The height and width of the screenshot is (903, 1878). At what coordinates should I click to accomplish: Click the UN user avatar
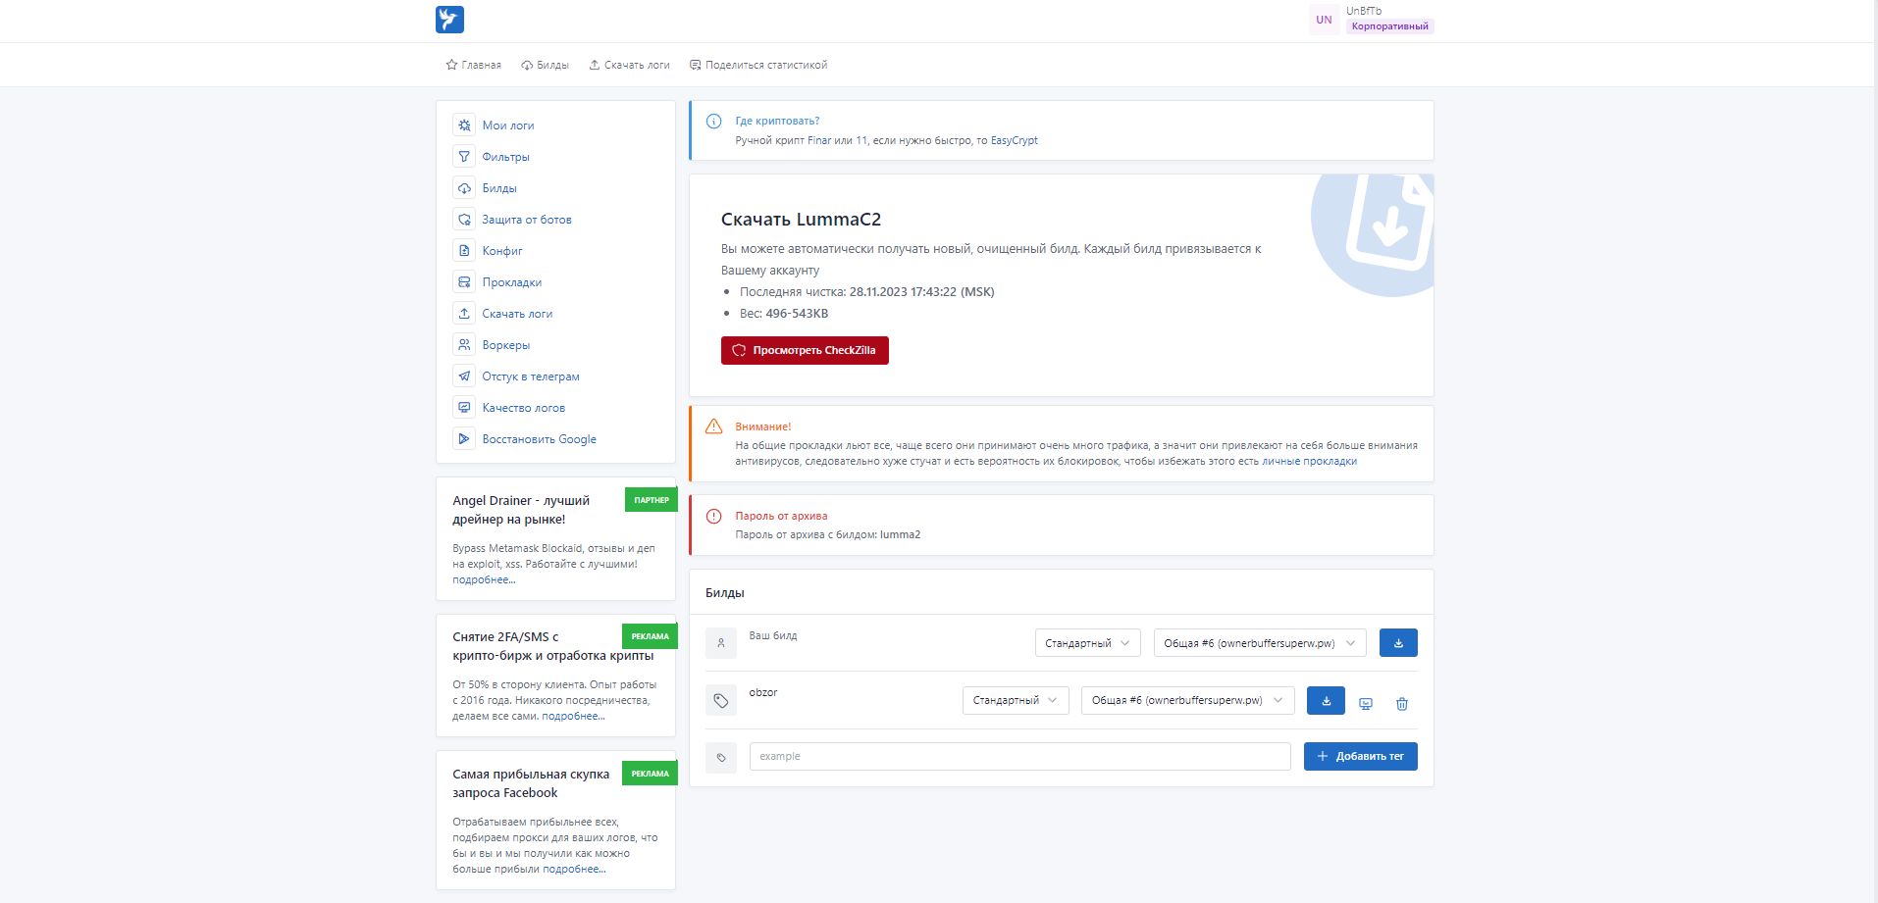point(1324,20)
